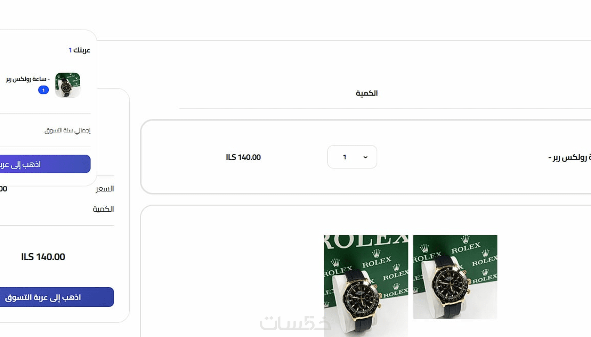Click the ILS 140.00 total in summary

(x=43, y=257)
